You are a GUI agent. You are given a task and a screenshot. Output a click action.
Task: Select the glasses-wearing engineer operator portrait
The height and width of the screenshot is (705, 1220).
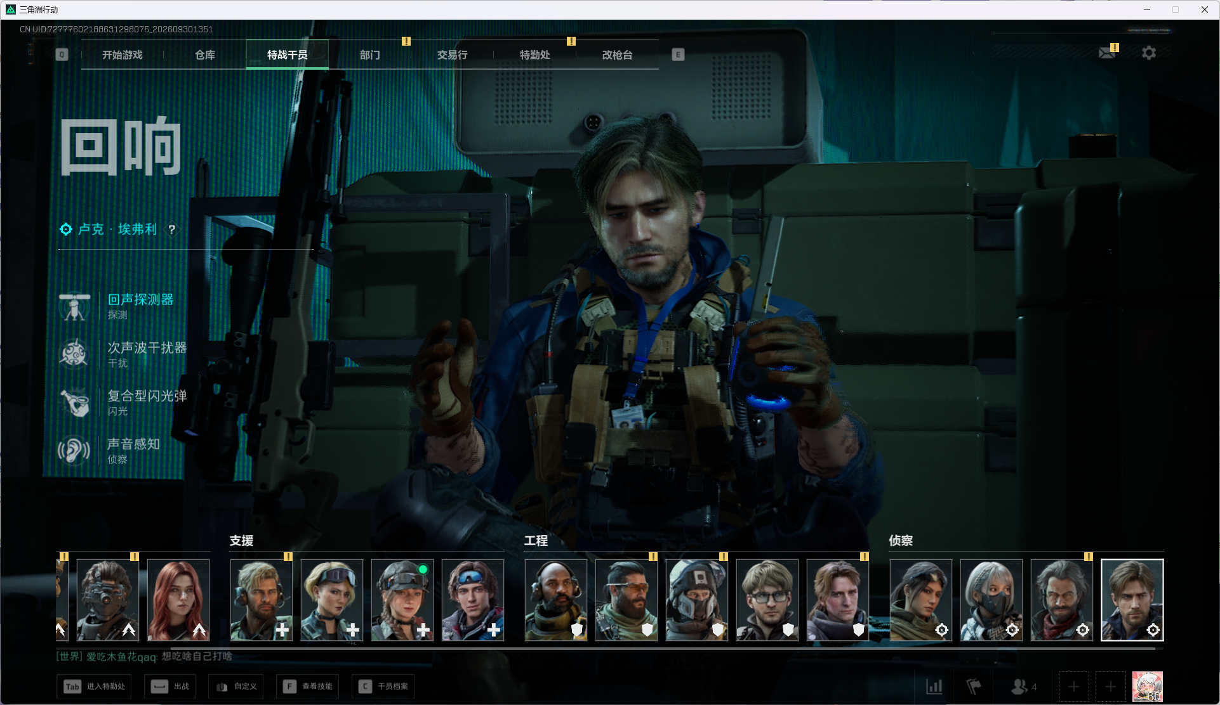[767, 600]
